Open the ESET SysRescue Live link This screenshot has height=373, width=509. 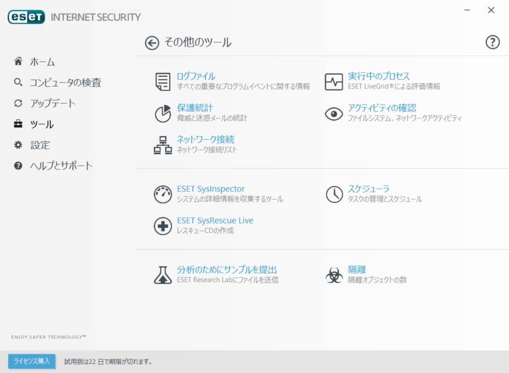point(215,220)
